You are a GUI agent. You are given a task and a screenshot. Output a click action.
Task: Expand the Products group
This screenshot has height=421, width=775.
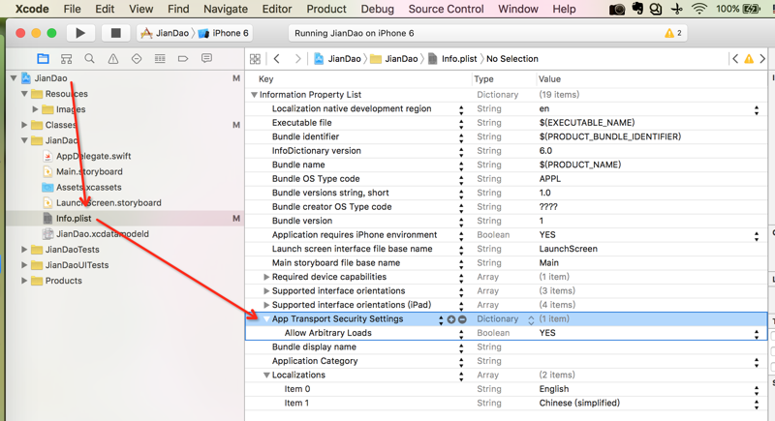pyautogui.click(x=24, y=281)
